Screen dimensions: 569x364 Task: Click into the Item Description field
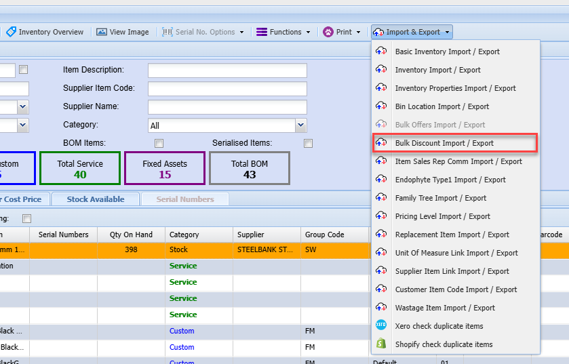(x=227, y=70)
